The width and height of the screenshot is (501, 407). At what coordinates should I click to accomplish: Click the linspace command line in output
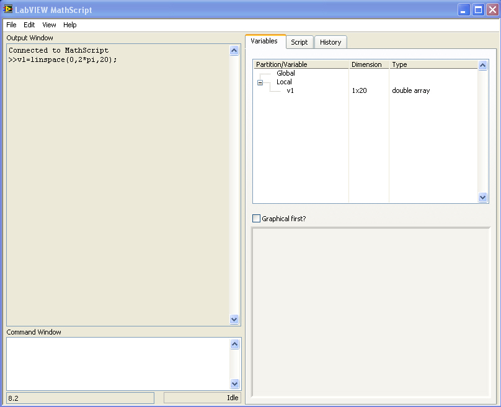tap(63, 59)
